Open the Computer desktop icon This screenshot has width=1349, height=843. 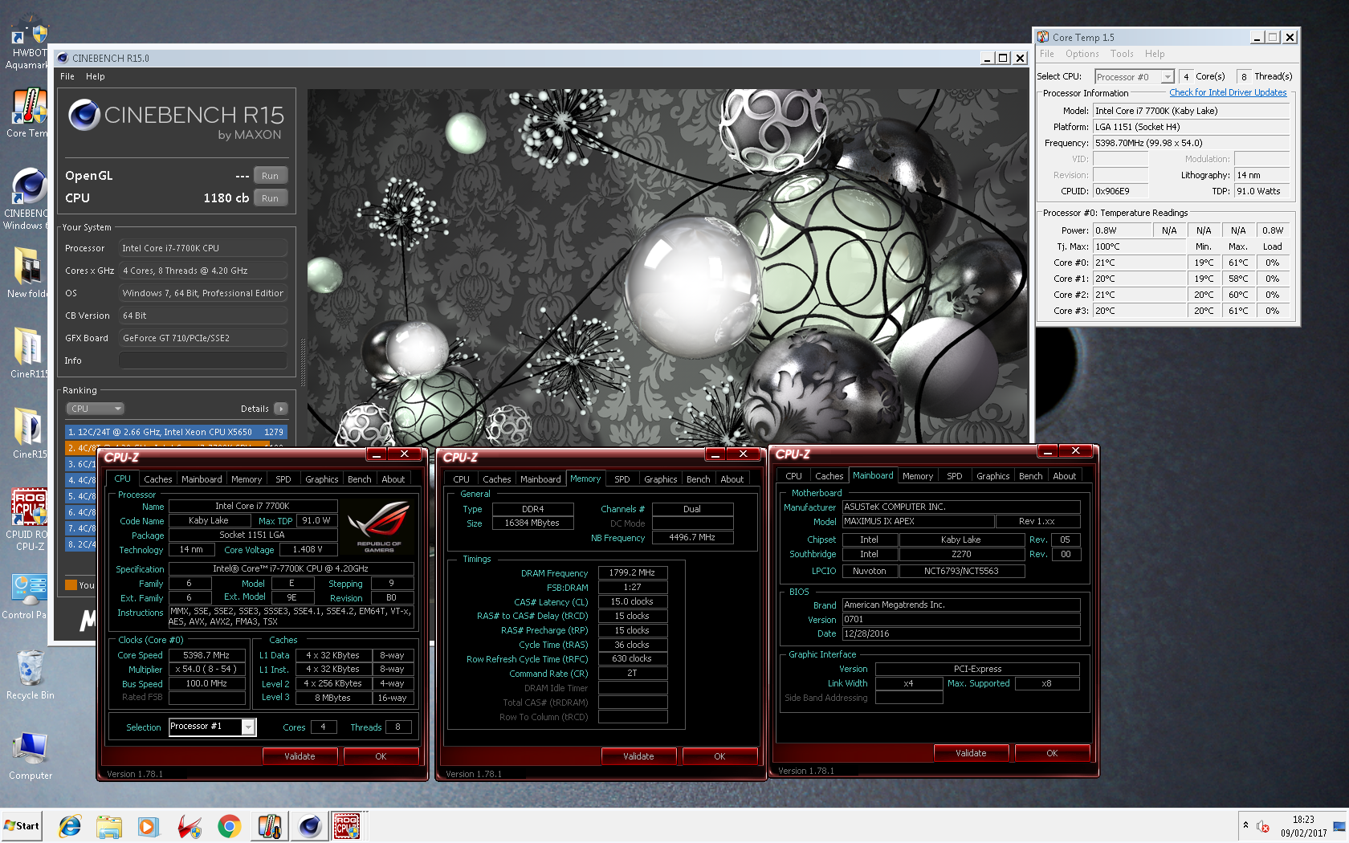tap(30, 756)
